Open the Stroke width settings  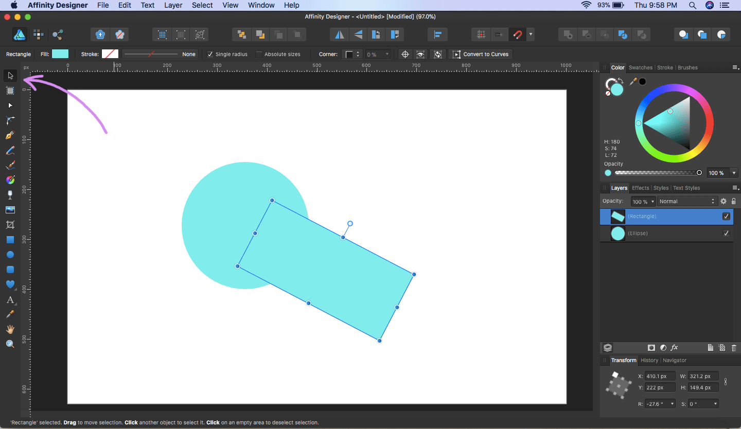click(160, 54)
